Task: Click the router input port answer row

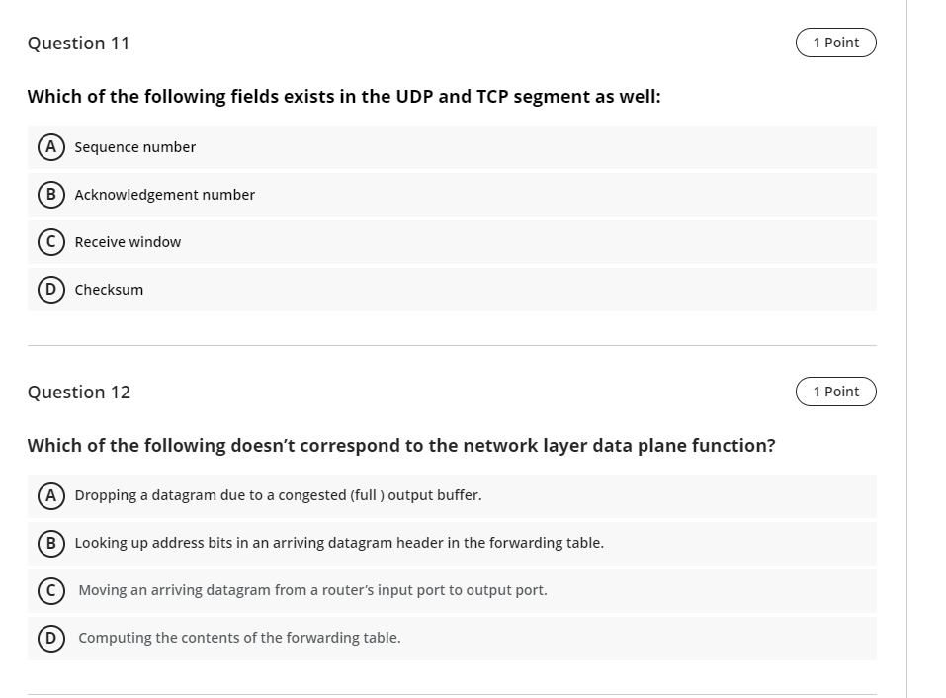Action: click(395, 590)
